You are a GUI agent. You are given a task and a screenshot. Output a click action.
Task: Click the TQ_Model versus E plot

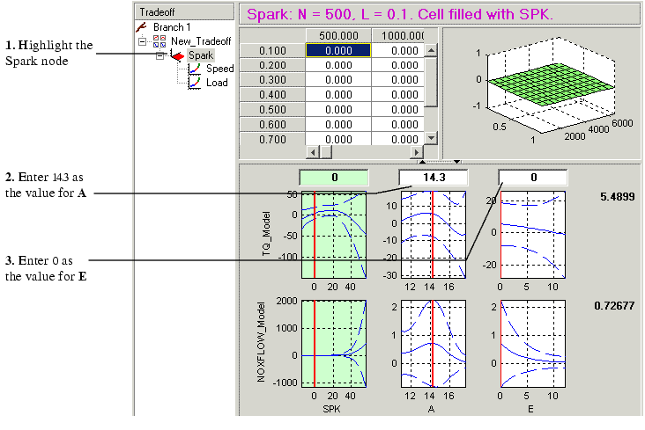tap(533, 235)
